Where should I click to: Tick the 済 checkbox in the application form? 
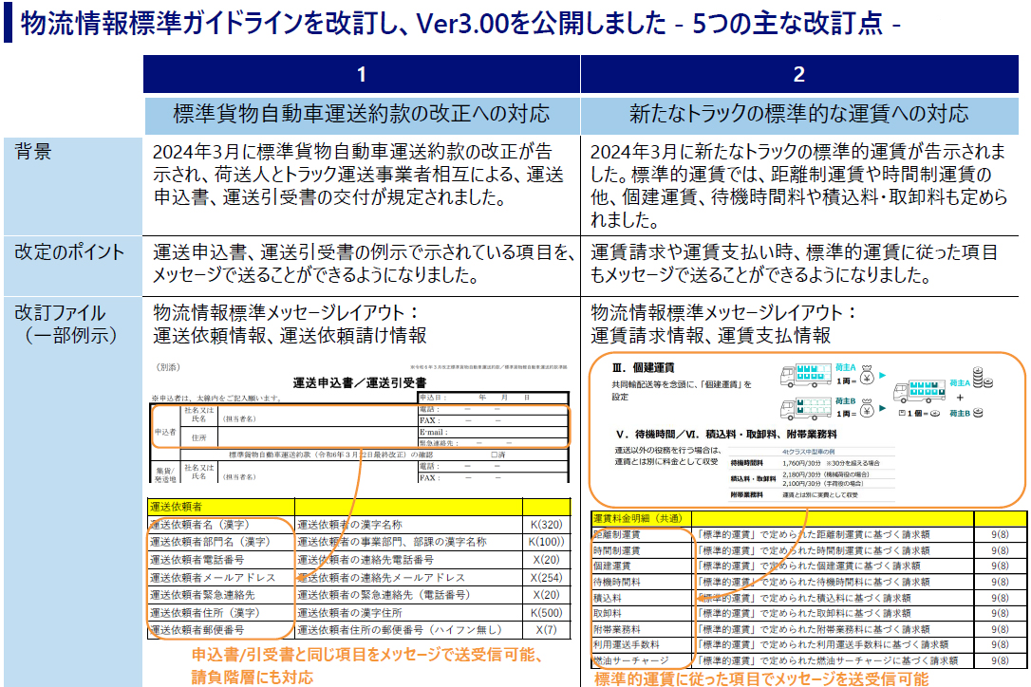coord(494,455)
